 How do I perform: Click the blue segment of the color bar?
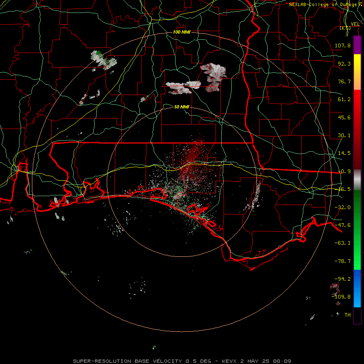click(357, 288)
